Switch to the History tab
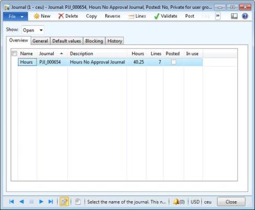Image resolution: width=255 pixels, height=210 pixels. click(115, 41)
